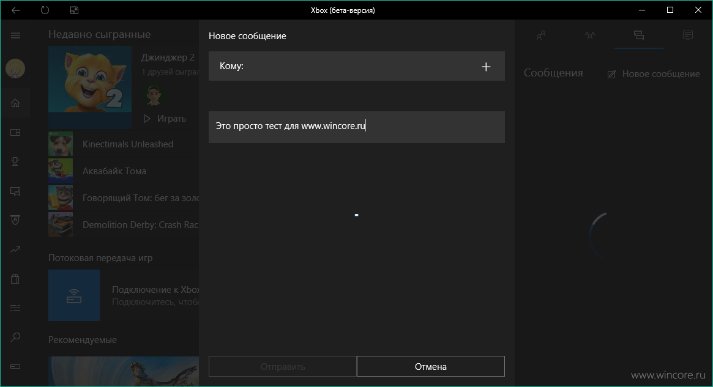Screen dimensions: 713x387
Task: Open Clubs shield icon in sidebar
Action: [15, 220]
